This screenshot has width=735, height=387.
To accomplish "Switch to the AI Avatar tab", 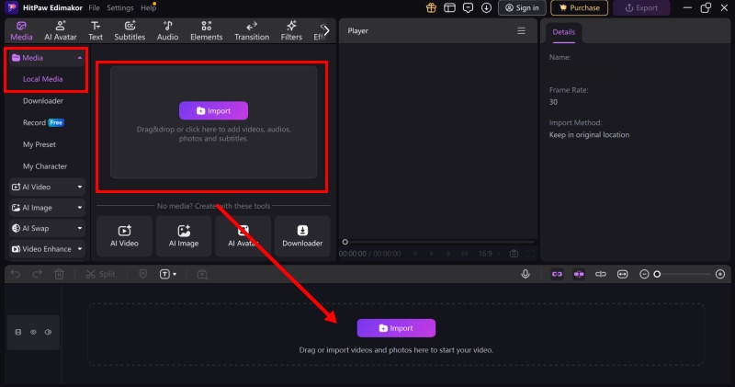I will click(x=61, y=31).
